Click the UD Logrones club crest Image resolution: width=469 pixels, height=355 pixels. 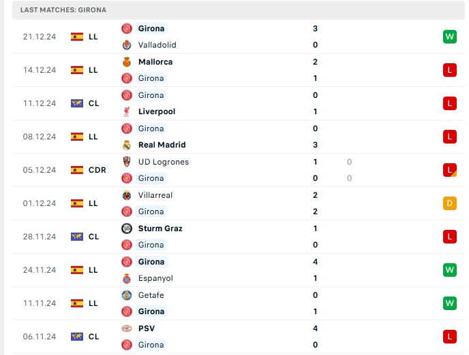(126, 162)
